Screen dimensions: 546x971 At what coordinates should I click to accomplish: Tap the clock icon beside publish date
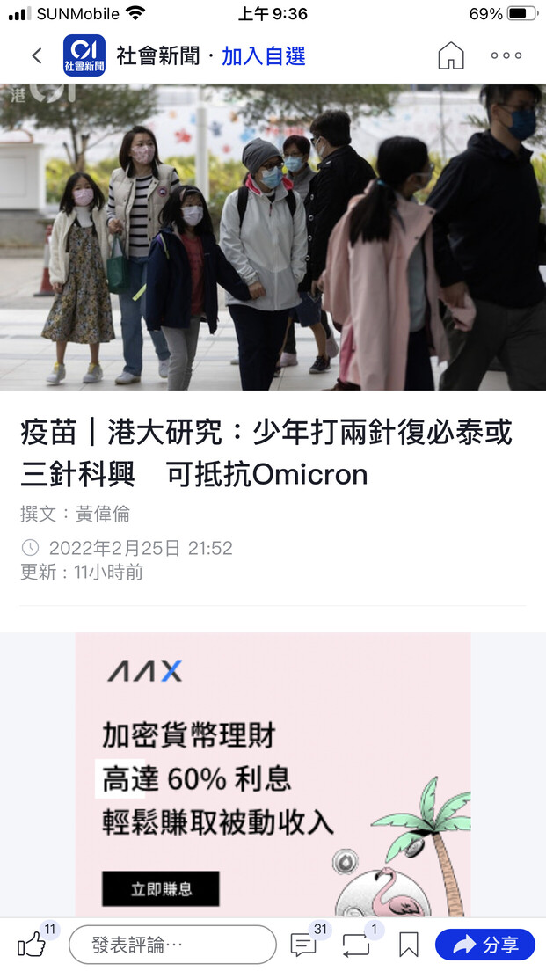coord(30,547)
